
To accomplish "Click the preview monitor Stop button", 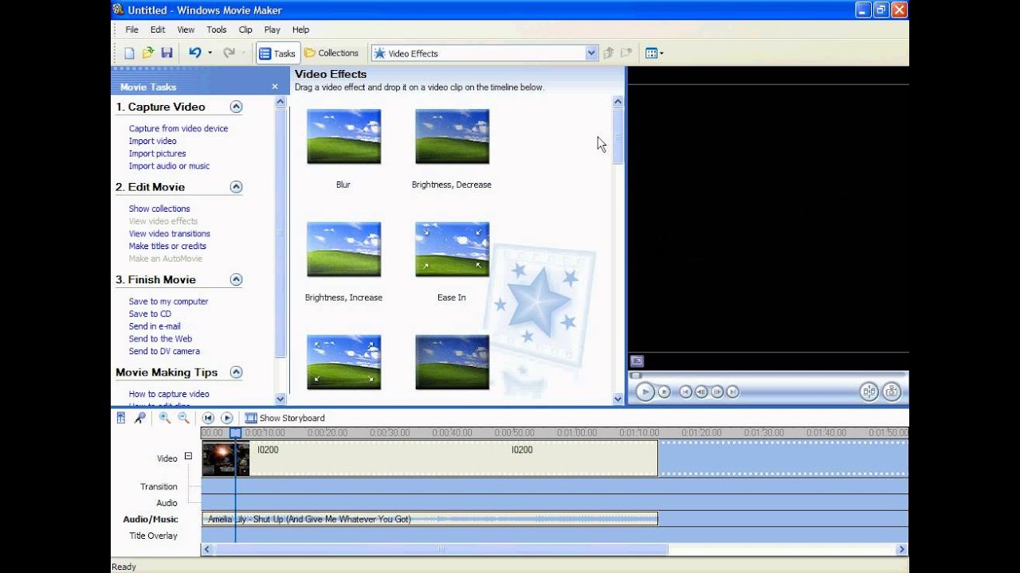I will pos(664,392).
